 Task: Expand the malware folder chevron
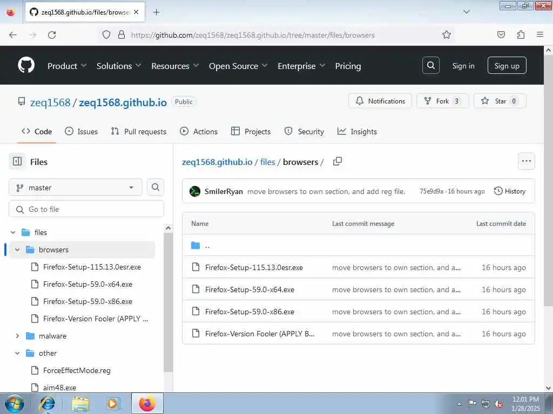coord(17,336)
